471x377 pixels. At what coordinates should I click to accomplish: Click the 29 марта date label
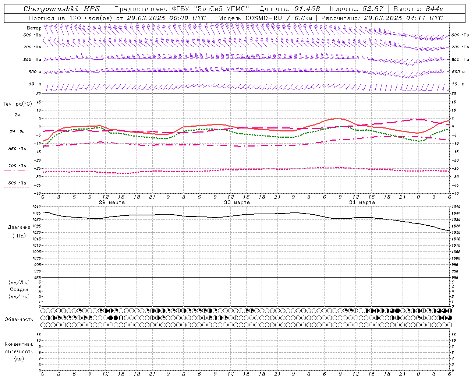pos(112,202)
